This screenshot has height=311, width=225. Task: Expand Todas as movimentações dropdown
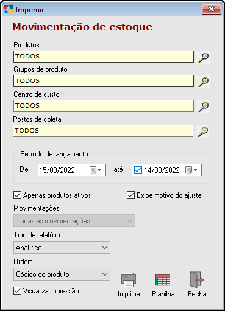pyautogui.click(x=74, y=221)
